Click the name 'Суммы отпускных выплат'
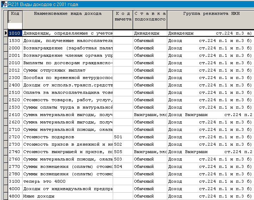This screenshot has width=254, height=200. coord(54,71)
